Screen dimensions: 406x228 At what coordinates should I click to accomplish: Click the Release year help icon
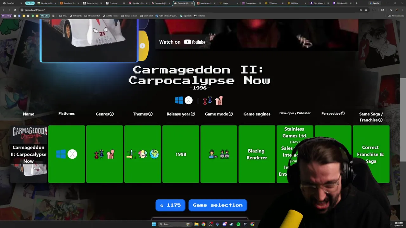(193, 114)
